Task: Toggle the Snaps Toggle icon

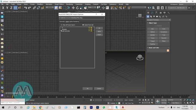Action: click(x=112, y=8)
